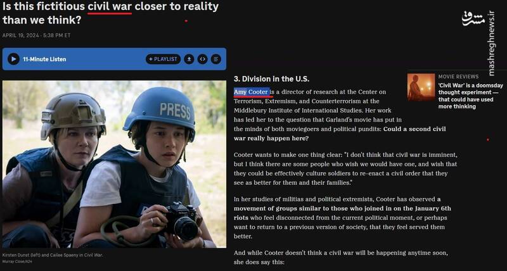Click the April 19, 2024 publication date
507x271 pixels.
pyautogui.click(x=36, y=35)
